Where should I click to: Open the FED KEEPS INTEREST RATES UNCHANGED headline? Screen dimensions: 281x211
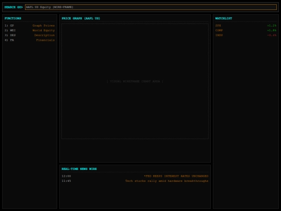tap(176, 176)
